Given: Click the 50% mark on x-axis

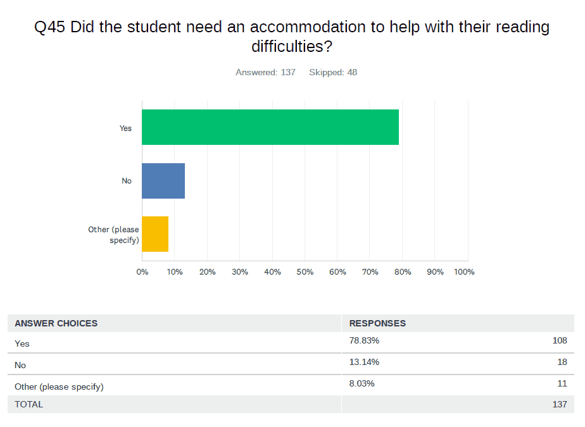Looking at the screenshot, I should (305, 272).
